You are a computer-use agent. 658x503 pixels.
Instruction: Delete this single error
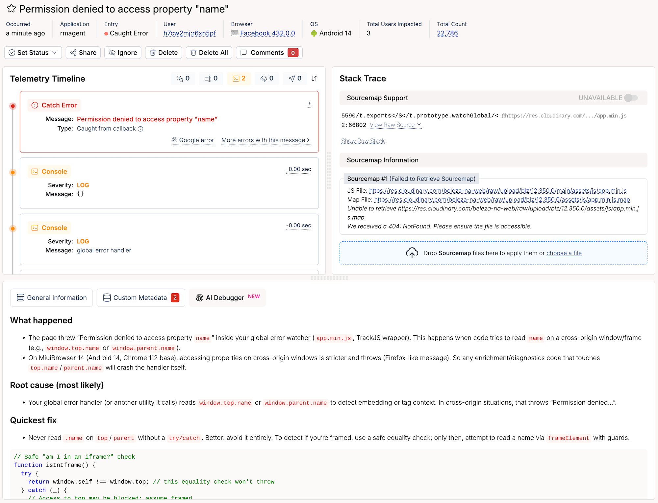(164, 53)
